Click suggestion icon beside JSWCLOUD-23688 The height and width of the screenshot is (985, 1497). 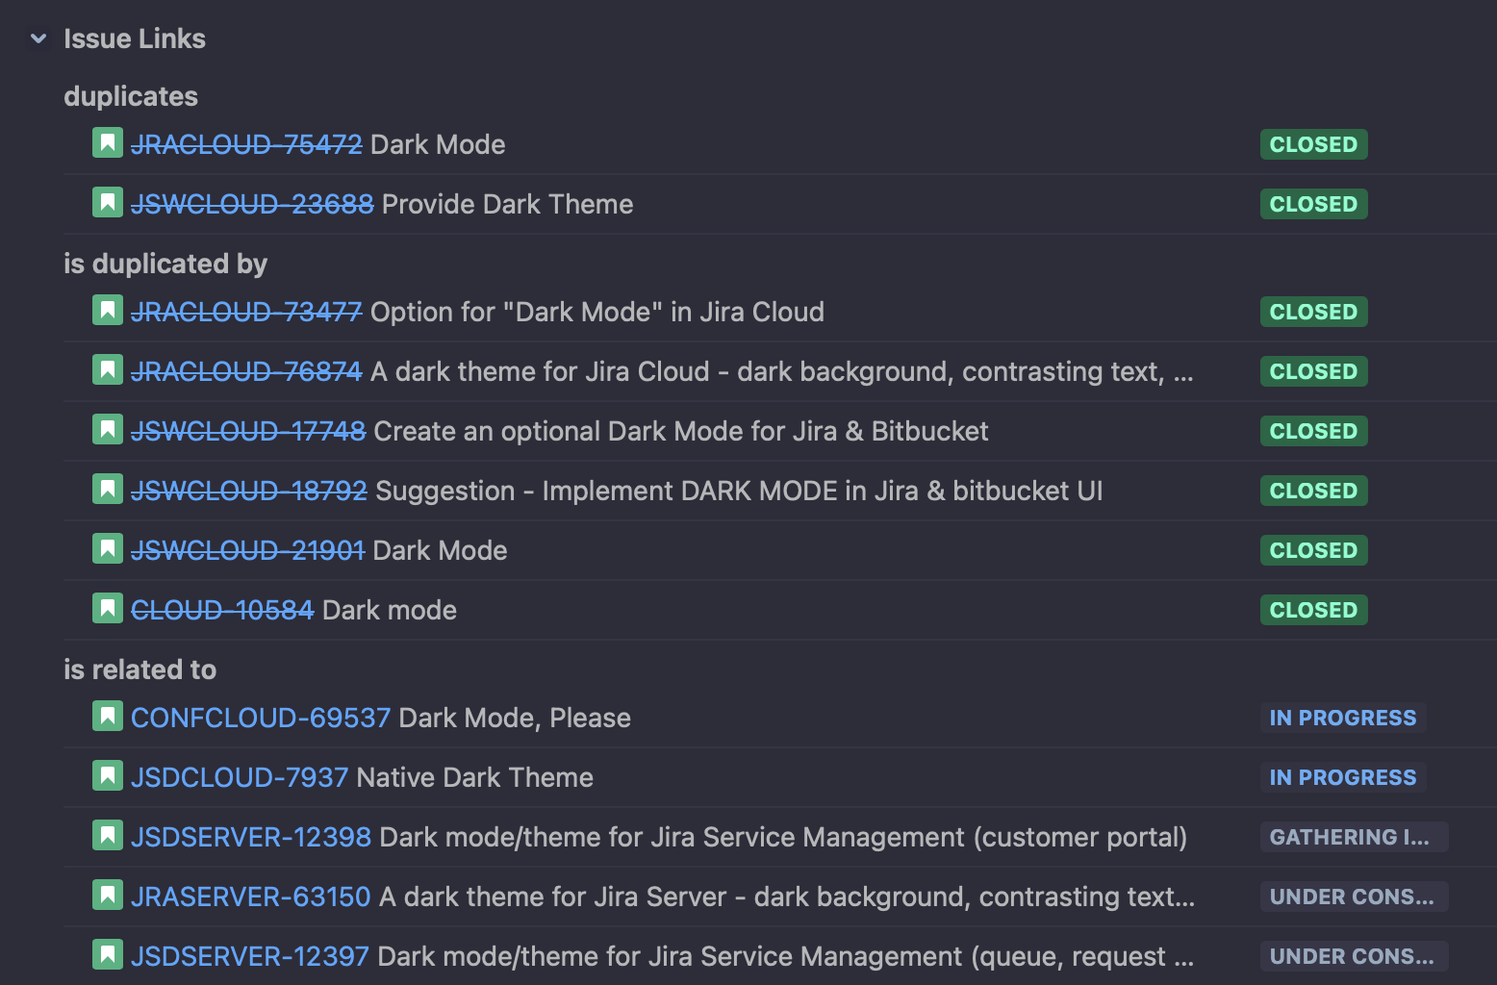click(108, 203)
